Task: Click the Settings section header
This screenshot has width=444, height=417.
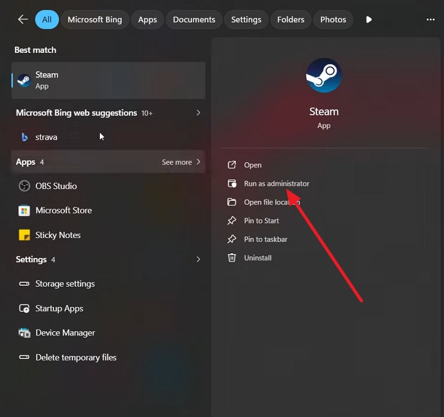Action: [31, 260]
